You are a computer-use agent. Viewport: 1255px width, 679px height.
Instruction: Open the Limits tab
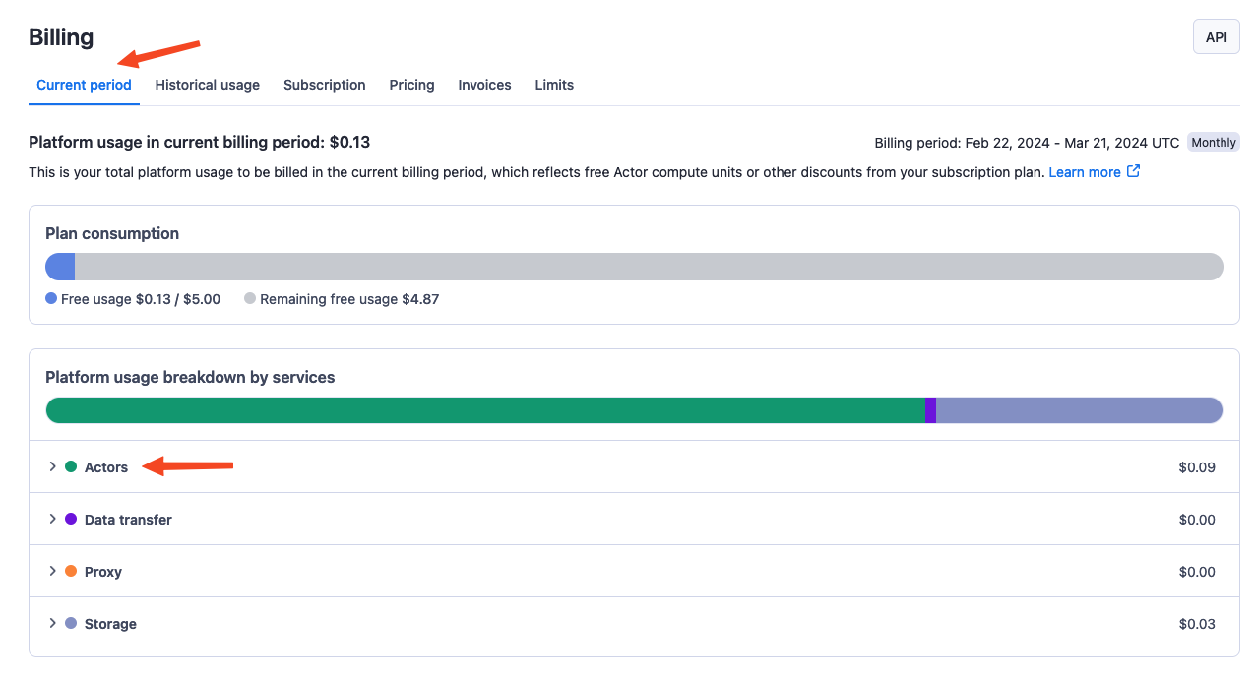tap(553, 85)
